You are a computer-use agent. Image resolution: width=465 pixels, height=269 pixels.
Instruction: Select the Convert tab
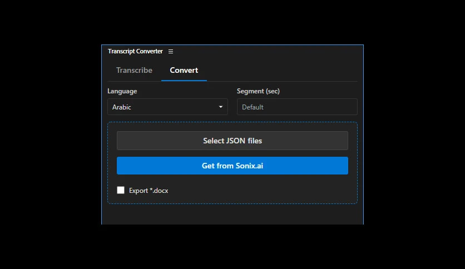click(184, 70)
